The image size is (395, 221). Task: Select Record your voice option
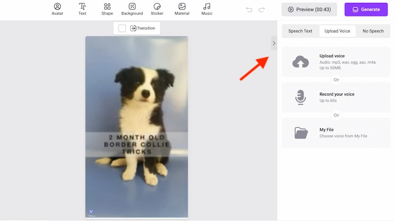336,97
